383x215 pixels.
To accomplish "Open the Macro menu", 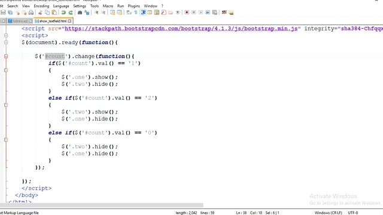I will (108, 6).
